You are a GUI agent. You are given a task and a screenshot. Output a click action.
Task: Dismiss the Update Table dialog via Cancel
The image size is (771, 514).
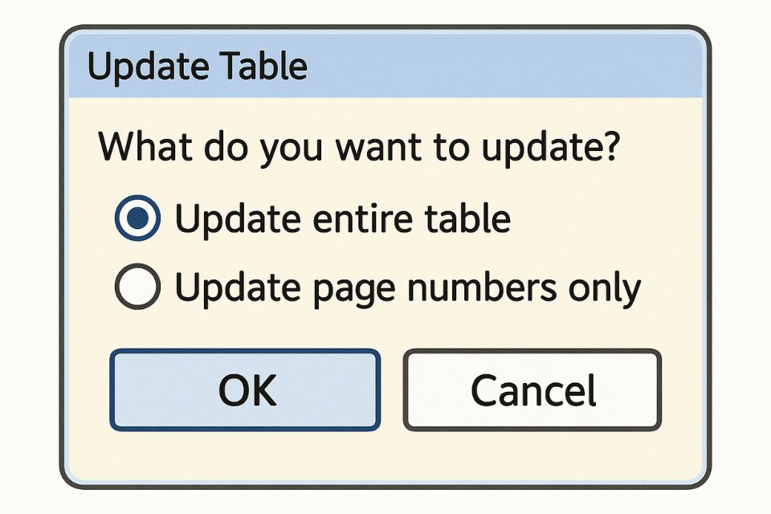(x=532, y=390)
